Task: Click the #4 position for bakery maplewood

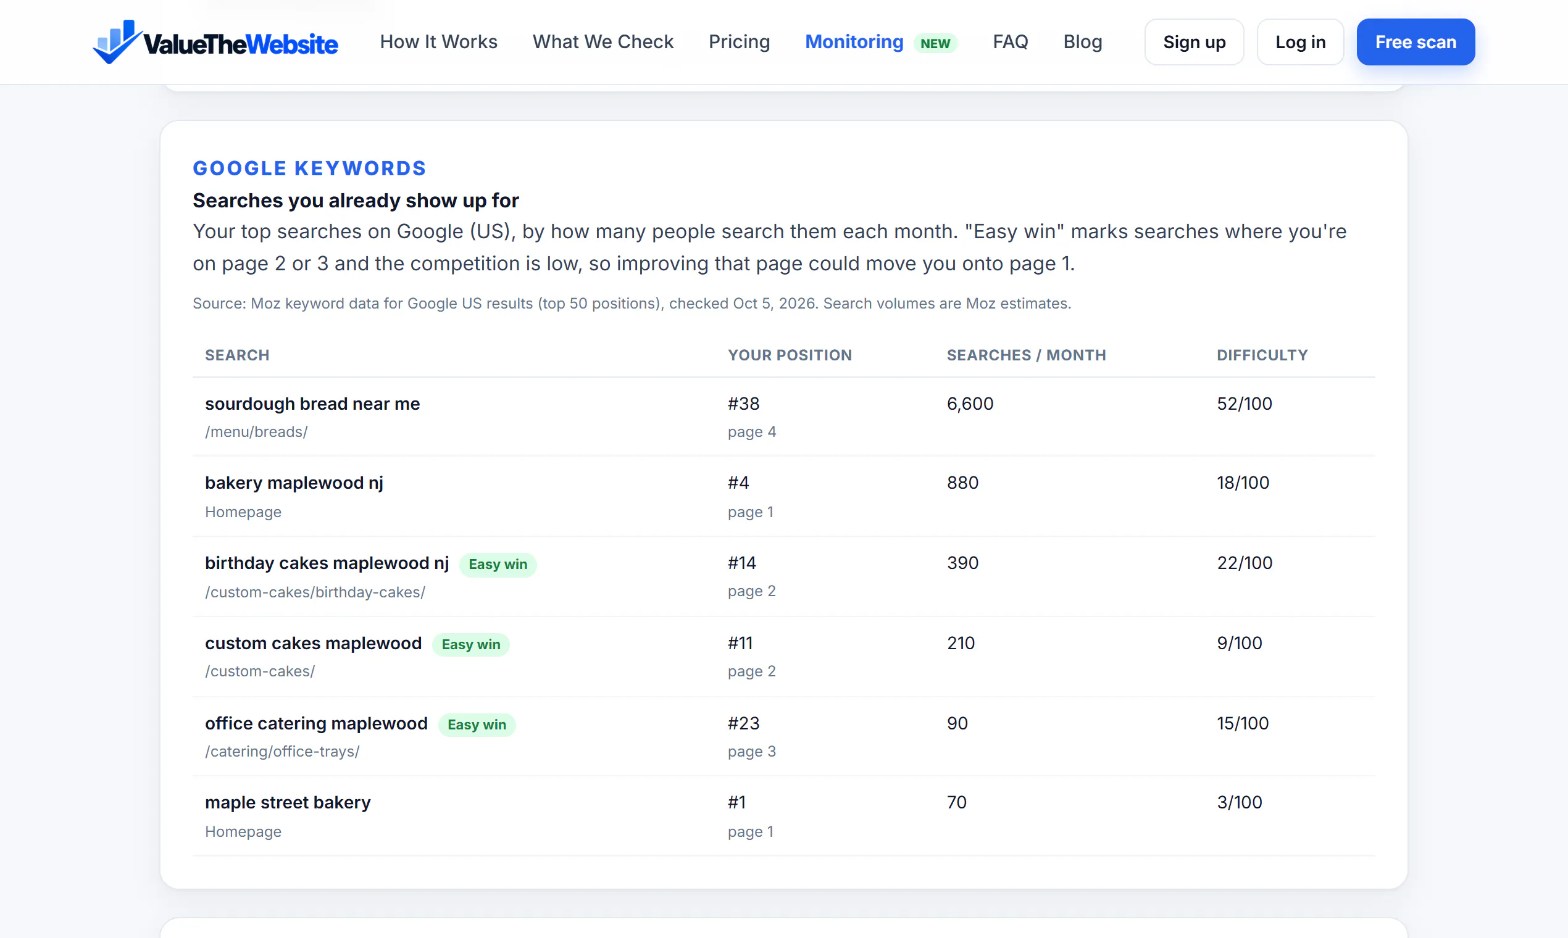Action: tap(738, 483)
